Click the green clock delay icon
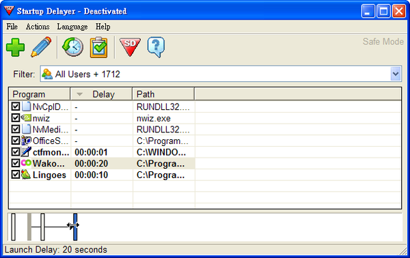Image resolution: width=410 pixels, height=258 pixels. (x=72, y=47)
